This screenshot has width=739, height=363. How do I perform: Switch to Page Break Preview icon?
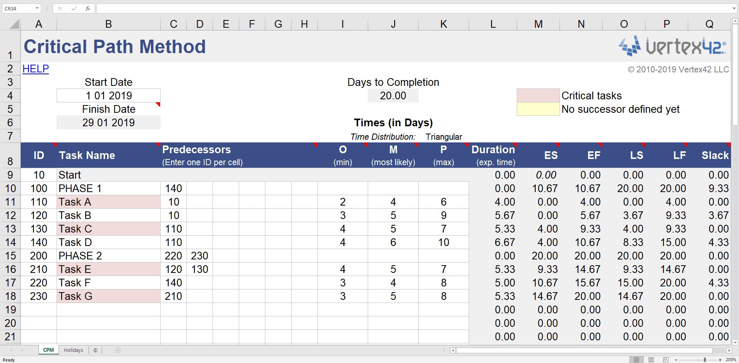pos(666,360)
